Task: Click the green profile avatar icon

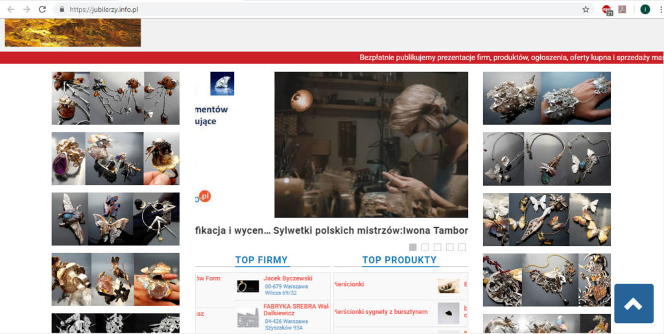Action: click(645, 10)
